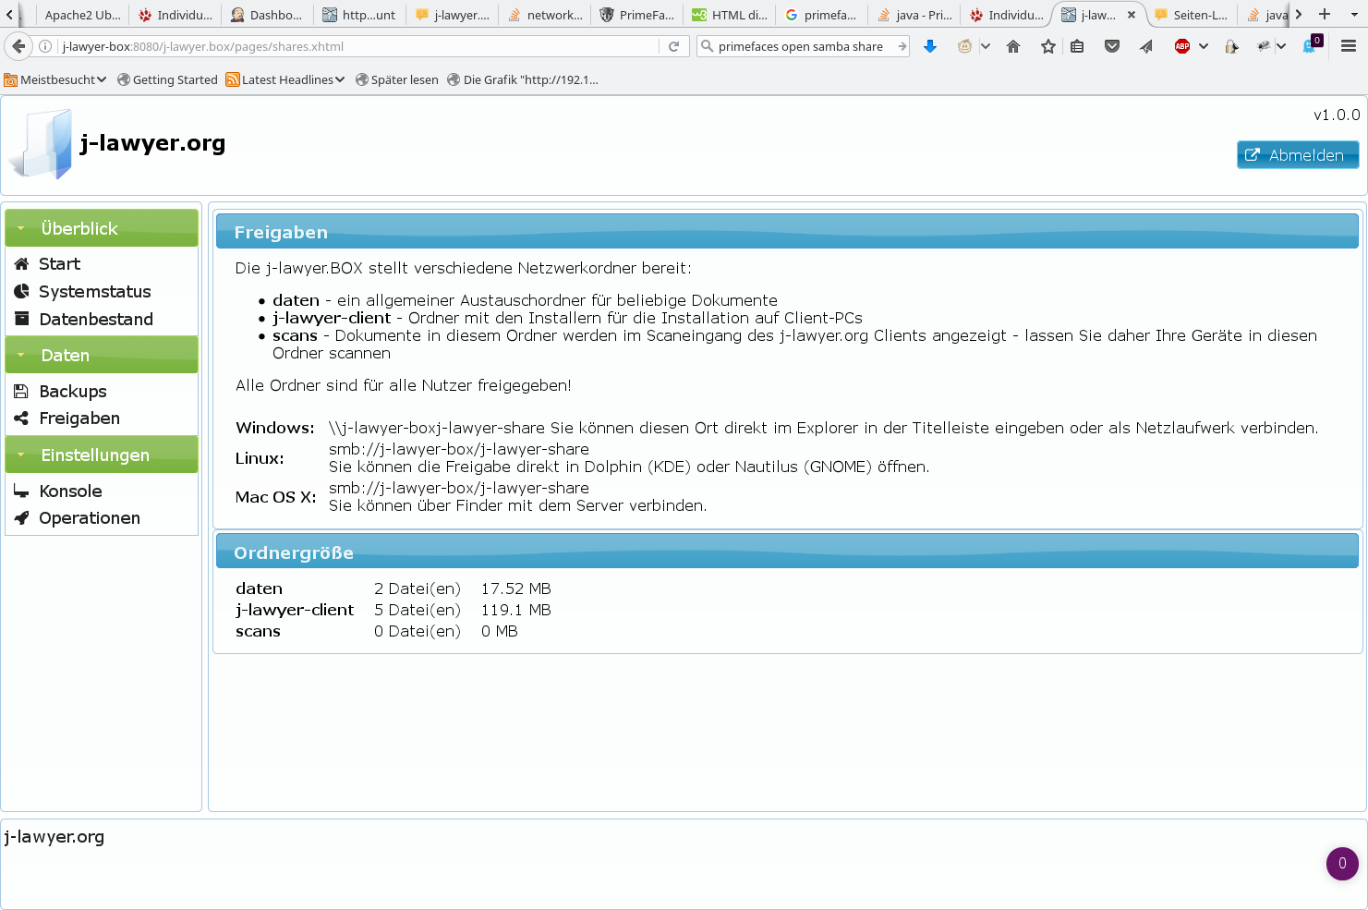Click the Ordnergröße panel header

click(787, 552)
